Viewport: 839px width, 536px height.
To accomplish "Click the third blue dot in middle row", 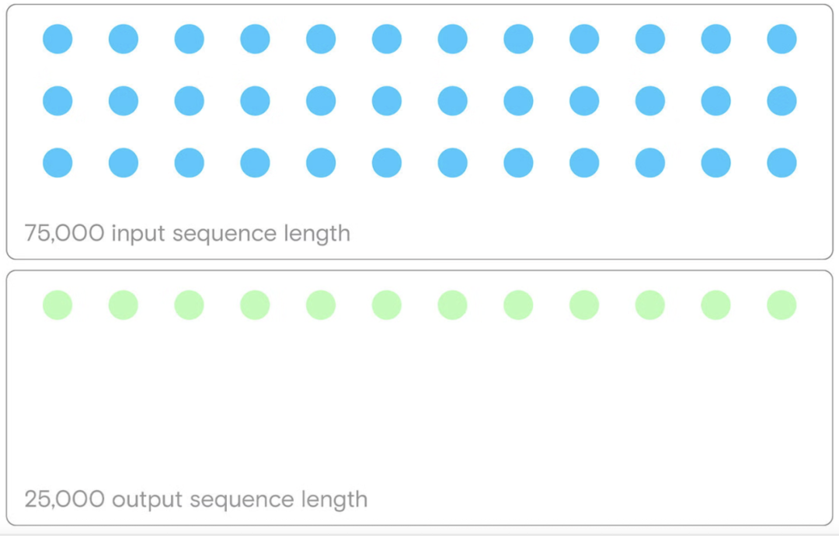I will 190,101.
